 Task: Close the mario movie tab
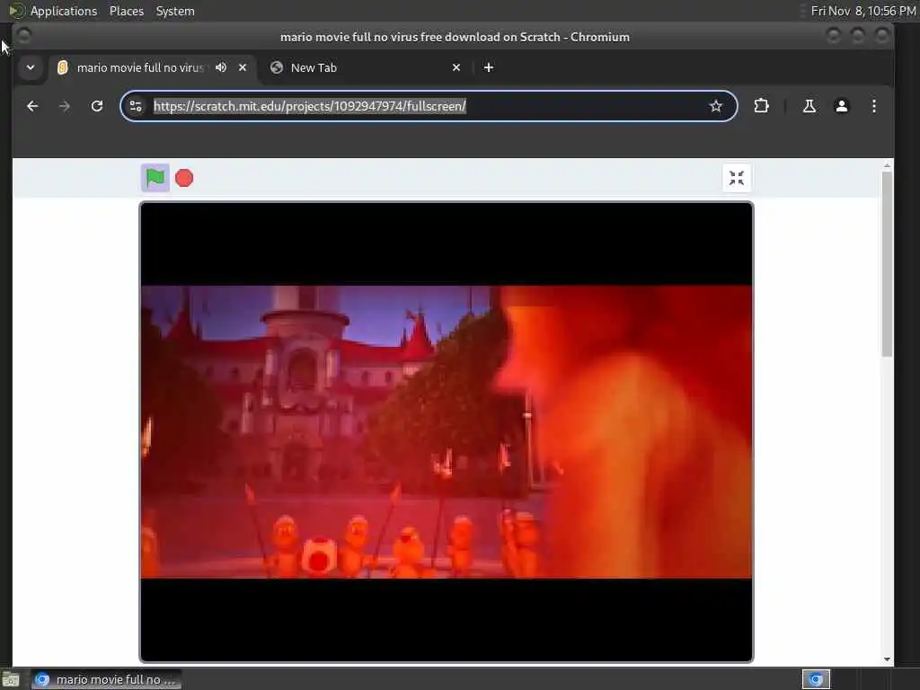(x=243, y=67)
